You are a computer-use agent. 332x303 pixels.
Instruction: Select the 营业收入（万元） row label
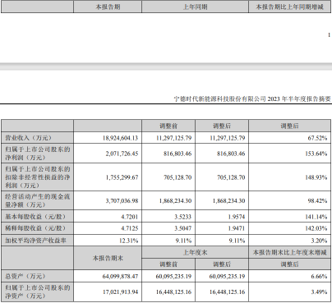click(29, 138)
